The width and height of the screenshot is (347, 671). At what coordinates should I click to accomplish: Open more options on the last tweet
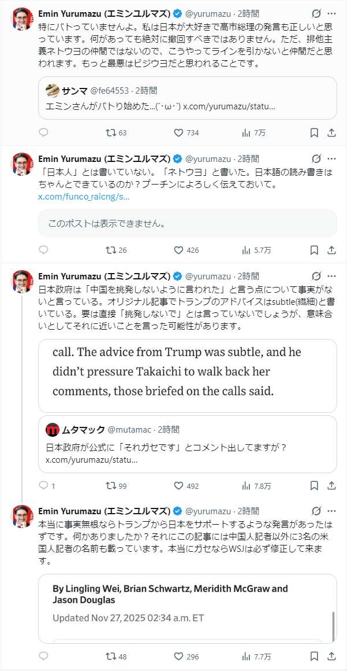331,511
